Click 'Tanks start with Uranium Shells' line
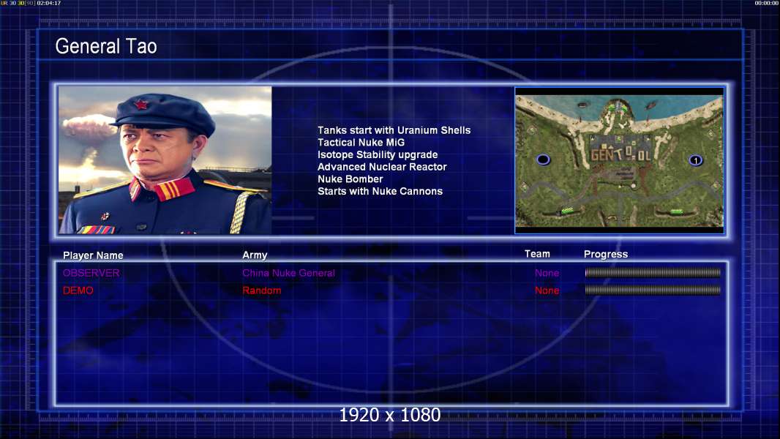This screenshot has height=439, width=780. coord(394,130)
